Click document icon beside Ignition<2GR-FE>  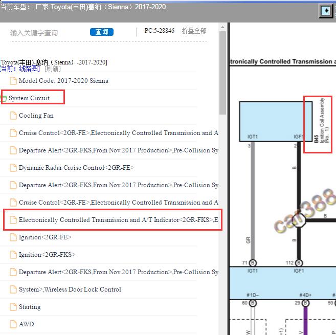13,237
